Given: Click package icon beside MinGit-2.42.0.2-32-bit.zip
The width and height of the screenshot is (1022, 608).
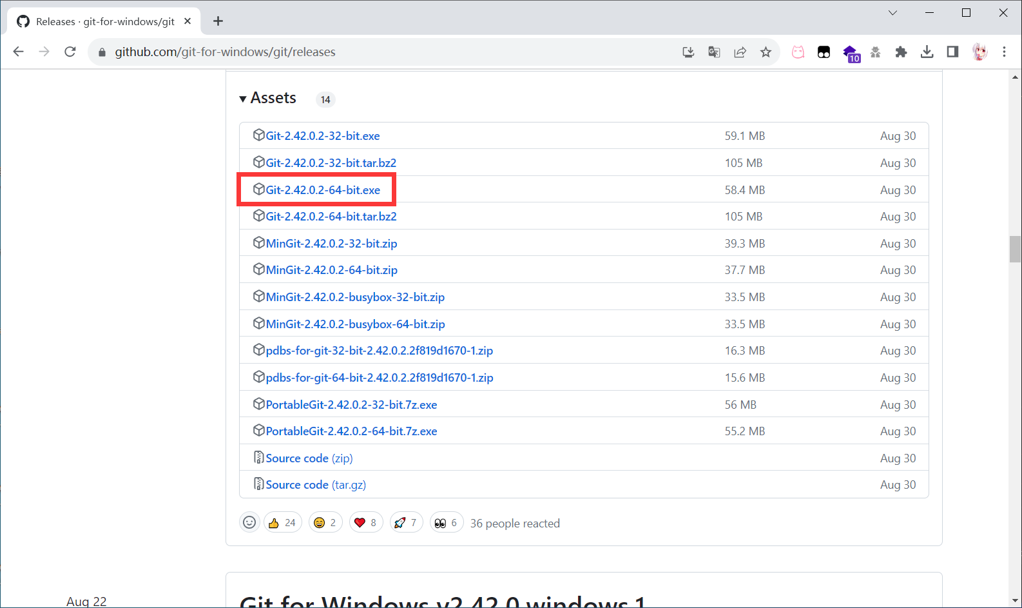Looking at the screenshot, I should (258, 242).
